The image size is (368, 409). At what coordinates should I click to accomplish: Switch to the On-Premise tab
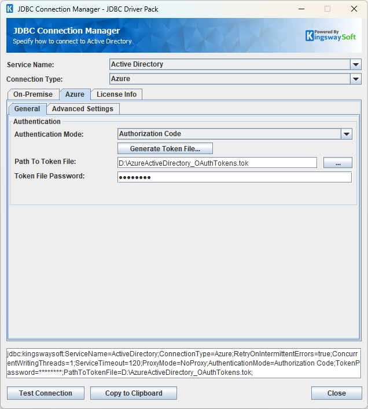[33, 94]
